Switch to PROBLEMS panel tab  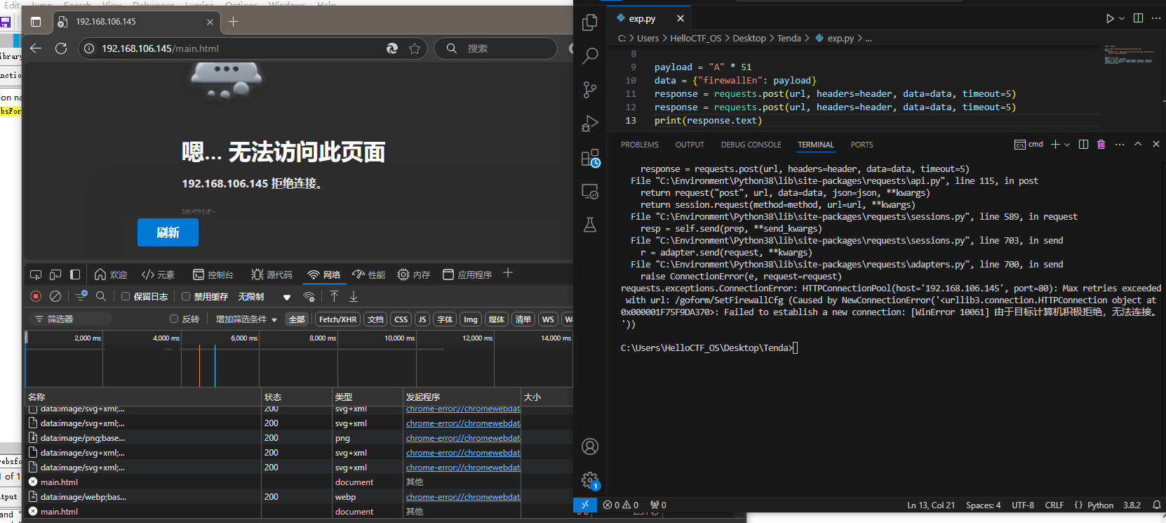tap(640, 145)
